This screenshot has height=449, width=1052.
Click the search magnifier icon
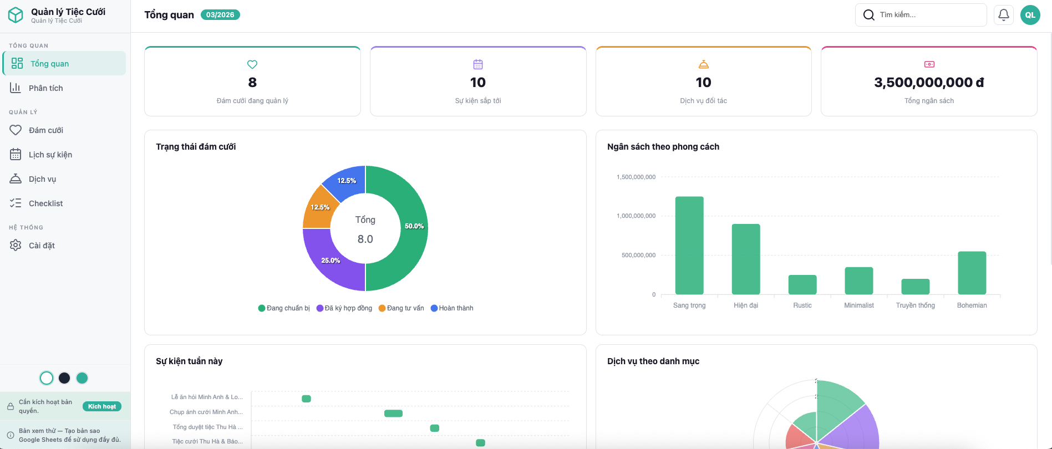tap(868, 15)
